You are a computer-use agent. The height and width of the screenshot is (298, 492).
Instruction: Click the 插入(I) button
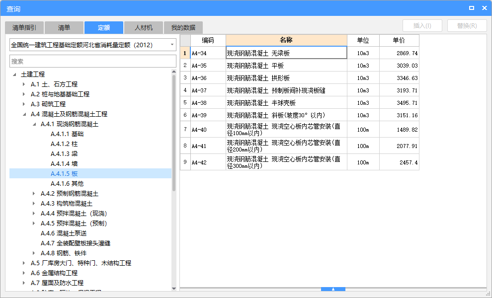422,26
